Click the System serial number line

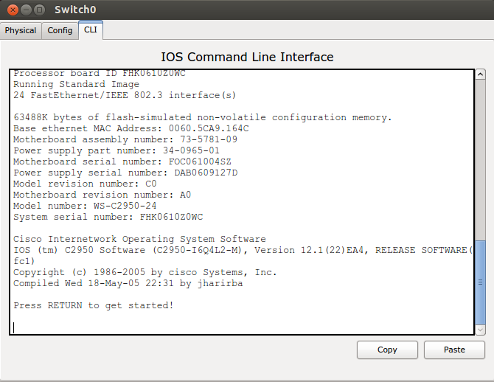click(x=108, y=217)
